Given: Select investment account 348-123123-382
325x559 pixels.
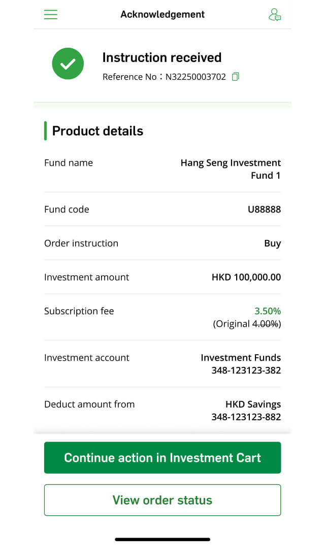Looking at the screenshot, I should (x=246, y=370).
